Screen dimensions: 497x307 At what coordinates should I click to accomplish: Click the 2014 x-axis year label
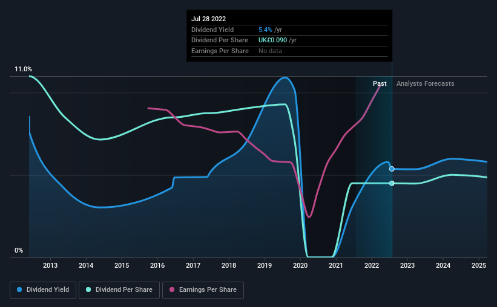(x=86, y=265)
